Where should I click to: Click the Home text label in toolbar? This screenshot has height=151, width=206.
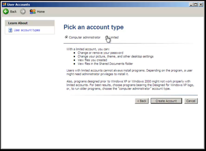(x=41, y=11)
